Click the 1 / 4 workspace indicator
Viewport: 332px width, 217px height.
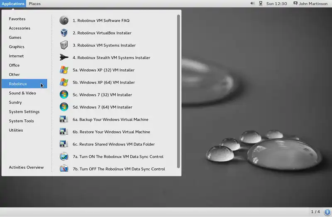[315, 212]
